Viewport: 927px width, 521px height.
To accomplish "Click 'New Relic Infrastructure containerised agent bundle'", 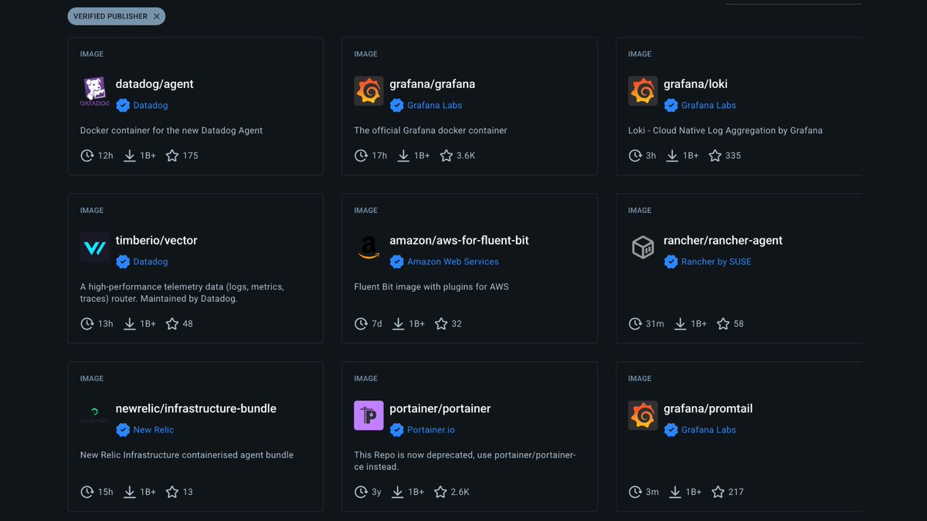I will click(187, 455).
